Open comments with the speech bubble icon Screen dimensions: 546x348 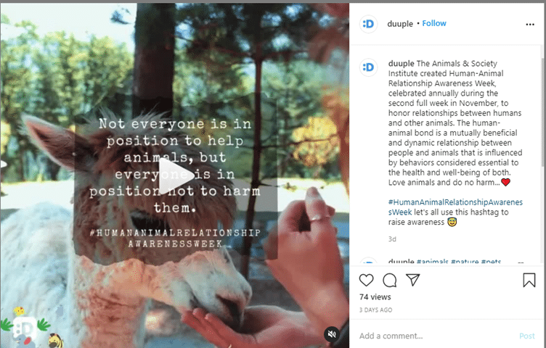(389, 280)
